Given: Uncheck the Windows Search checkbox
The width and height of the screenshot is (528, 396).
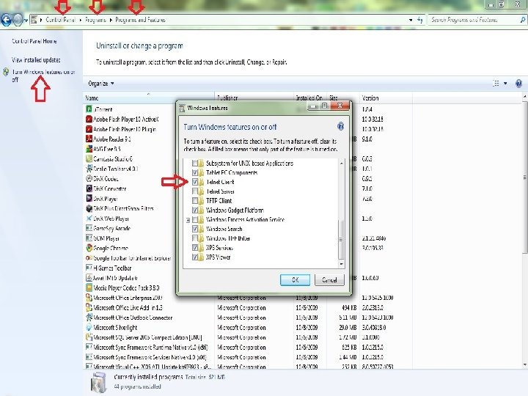Looking at the screenshot, I should click(194, 229).
